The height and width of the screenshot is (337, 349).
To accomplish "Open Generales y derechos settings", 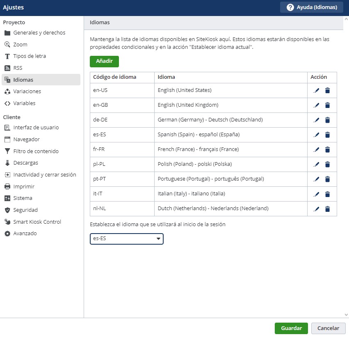I will coord(39,33).
